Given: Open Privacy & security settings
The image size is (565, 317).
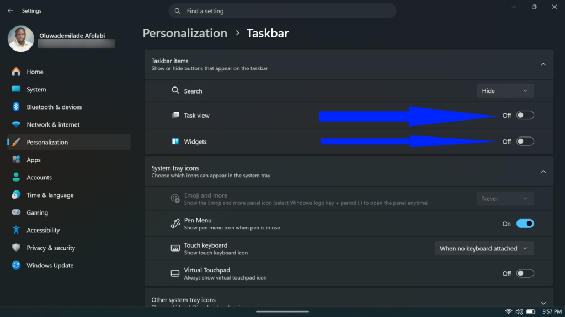Looking at the screenshot, I should (x=69, y=248).
